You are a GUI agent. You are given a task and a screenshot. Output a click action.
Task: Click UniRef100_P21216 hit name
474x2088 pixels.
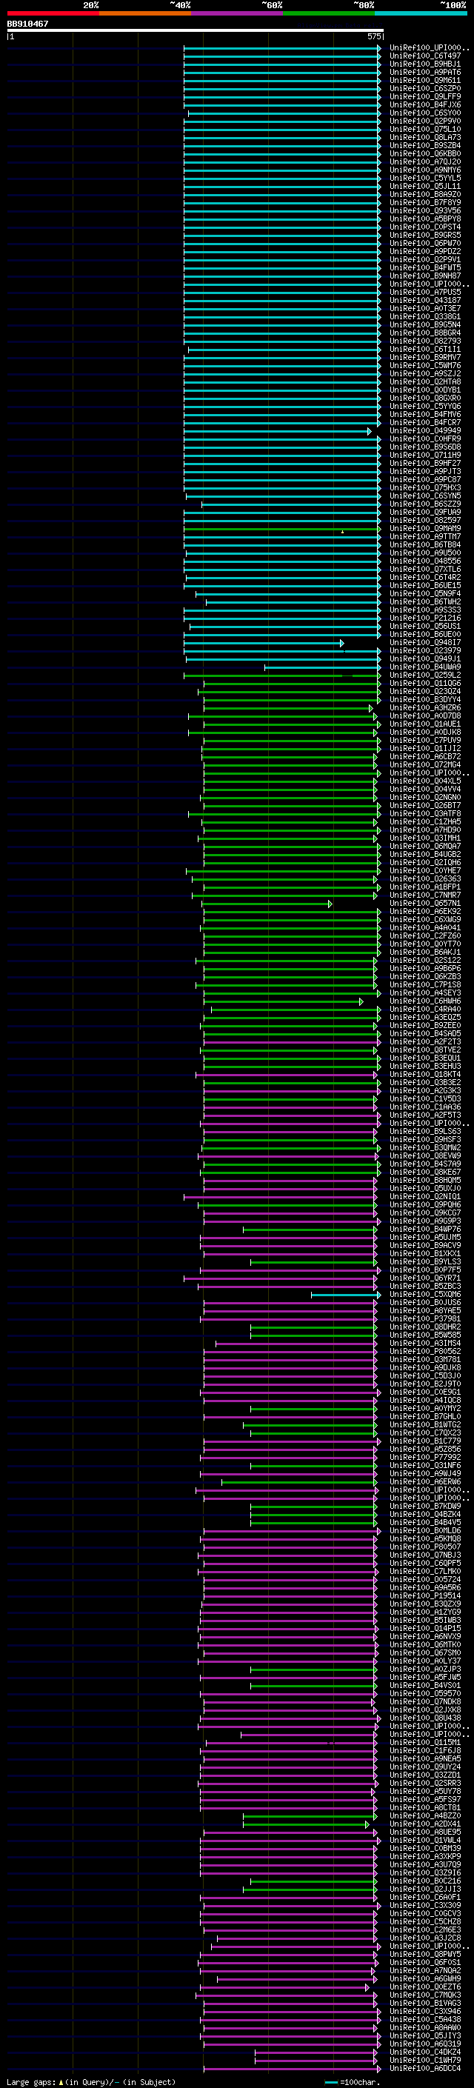point(425,618)
